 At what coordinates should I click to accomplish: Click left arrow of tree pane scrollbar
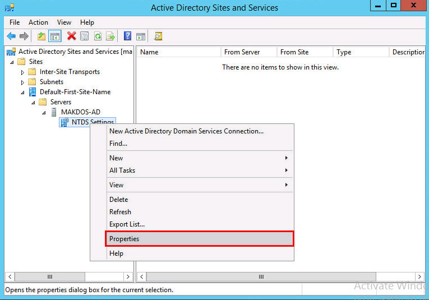click(x=10, y=277)
